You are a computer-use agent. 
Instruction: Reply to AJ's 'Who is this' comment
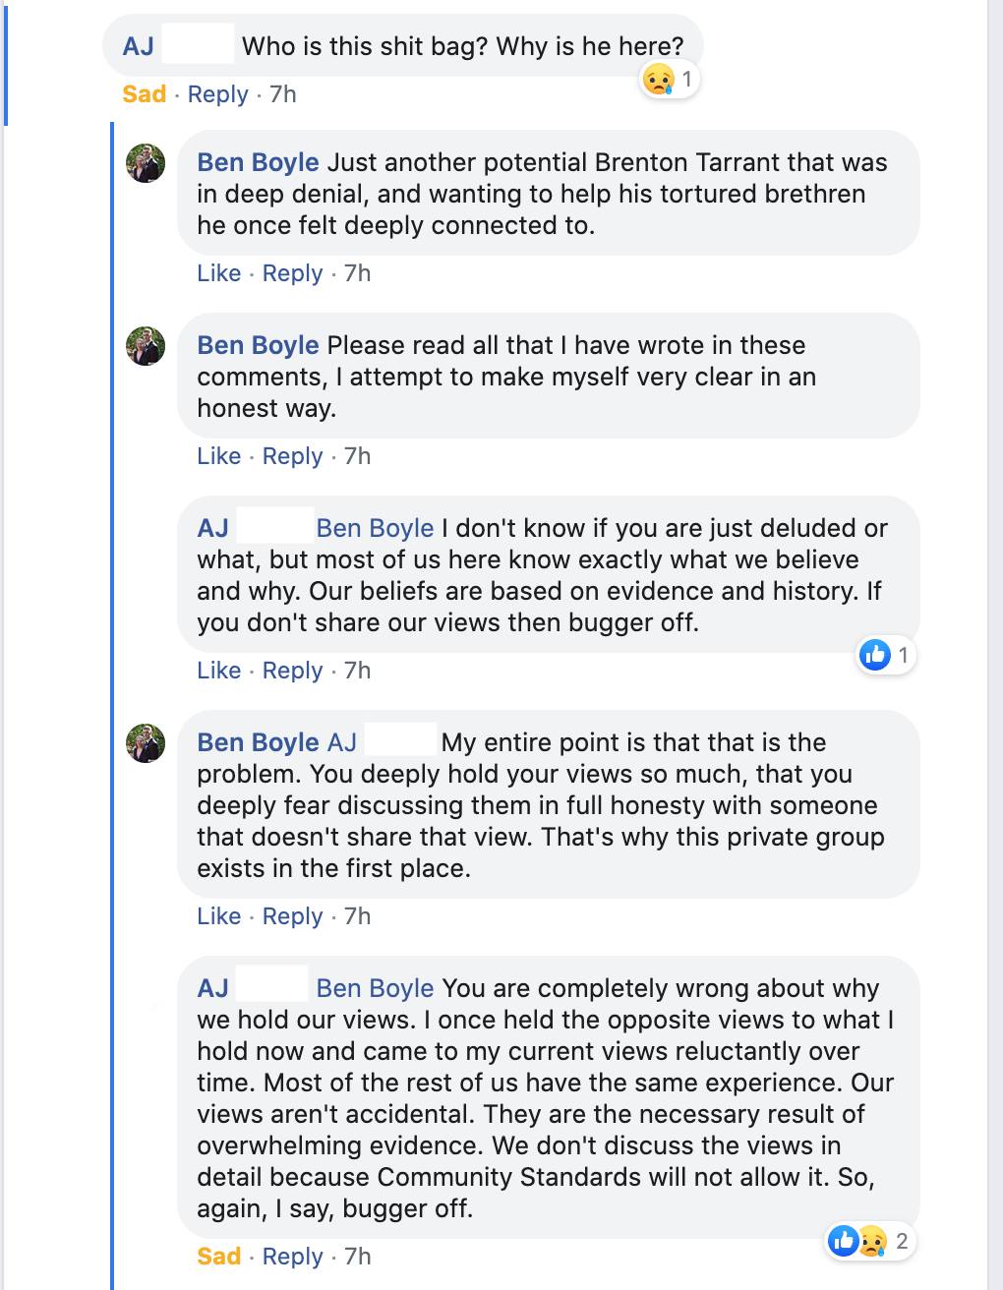pyautogui.click(x=217, y=94)
